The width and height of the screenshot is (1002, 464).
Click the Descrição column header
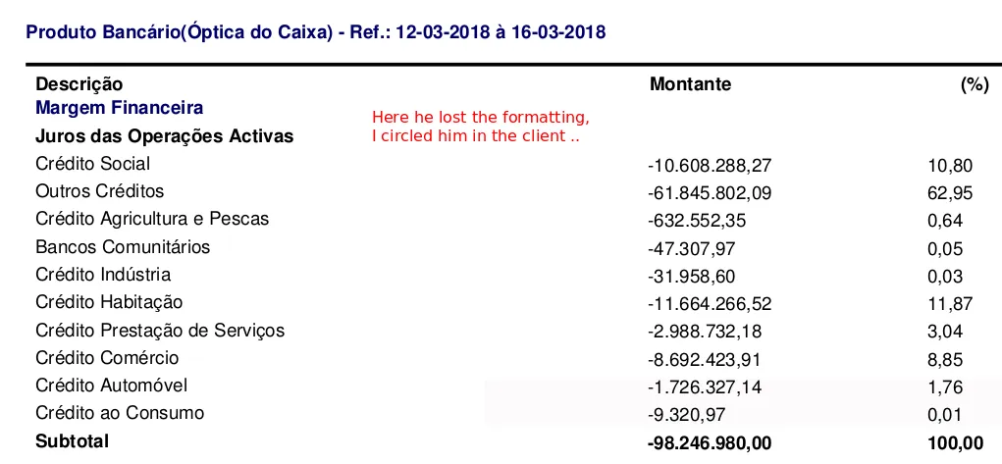[79, 84]
